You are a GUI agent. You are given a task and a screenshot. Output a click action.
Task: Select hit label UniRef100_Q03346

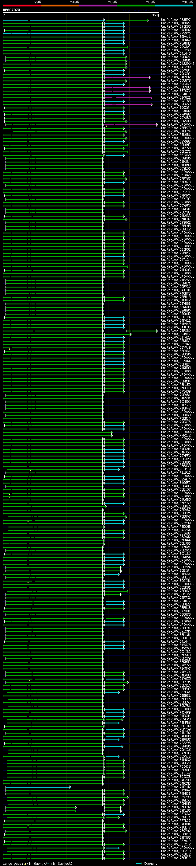[x=176, y=344]
